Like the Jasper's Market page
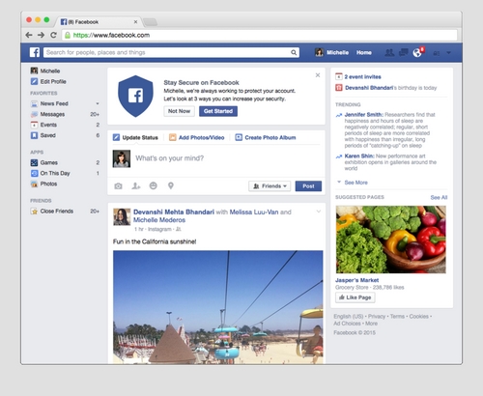This screenshot has height=396, width=483. (355, 297)
